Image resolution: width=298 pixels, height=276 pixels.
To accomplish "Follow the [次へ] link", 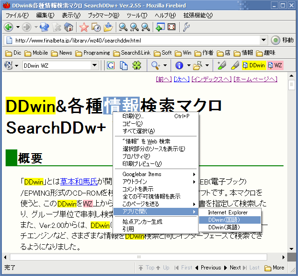I will (x=182, y=79).
